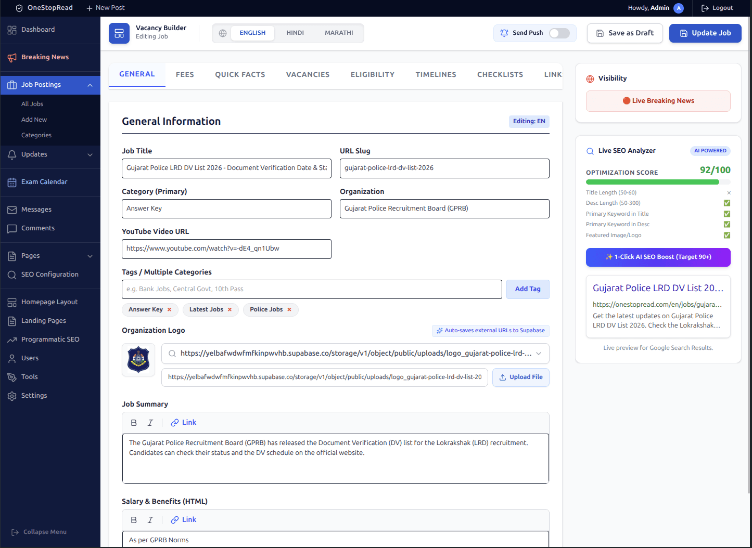Viewport: 752px width, 548px height.
Task: Click the language globe icon
Action: point(223,33)
